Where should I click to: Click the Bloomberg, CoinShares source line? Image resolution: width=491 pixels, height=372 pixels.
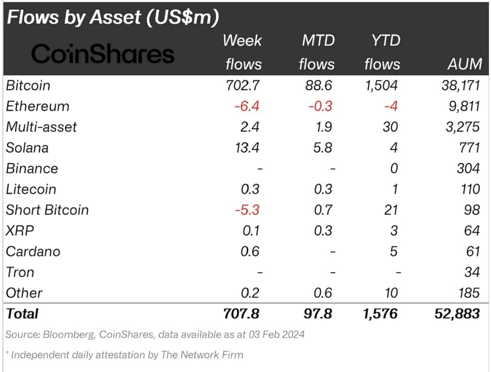(155, 335)
